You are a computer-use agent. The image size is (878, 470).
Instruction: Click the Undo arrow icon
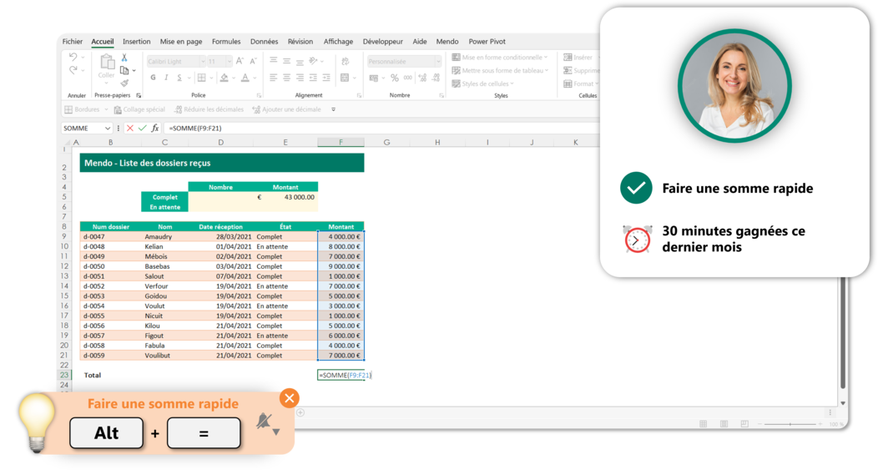[73, 57]
